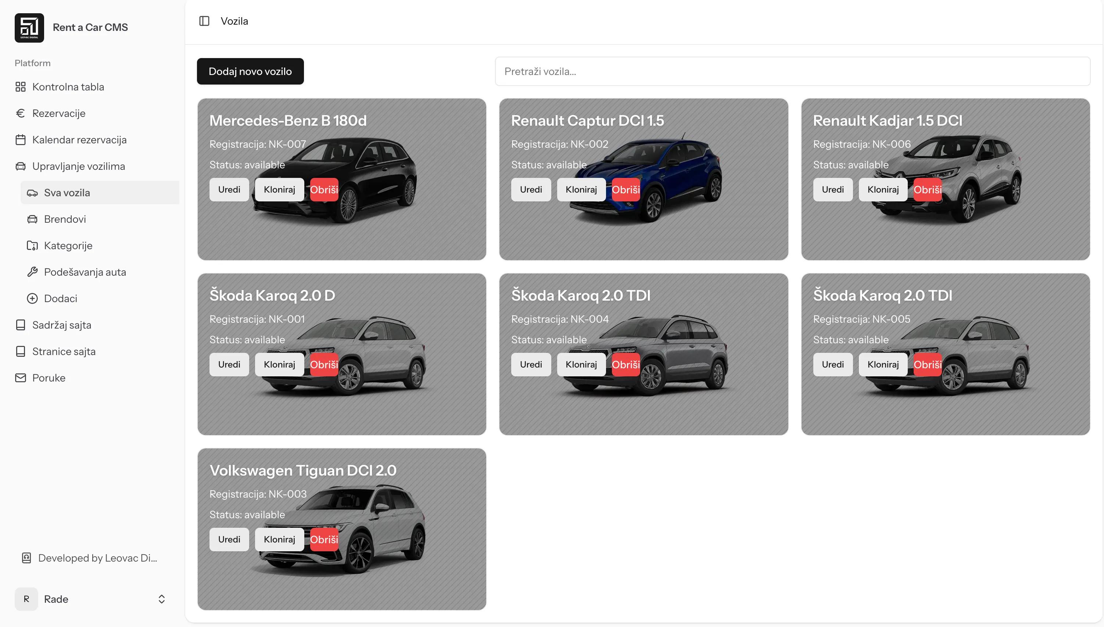
Task: Click the Kategorije folder icon
Action: [x=33, y=246]
